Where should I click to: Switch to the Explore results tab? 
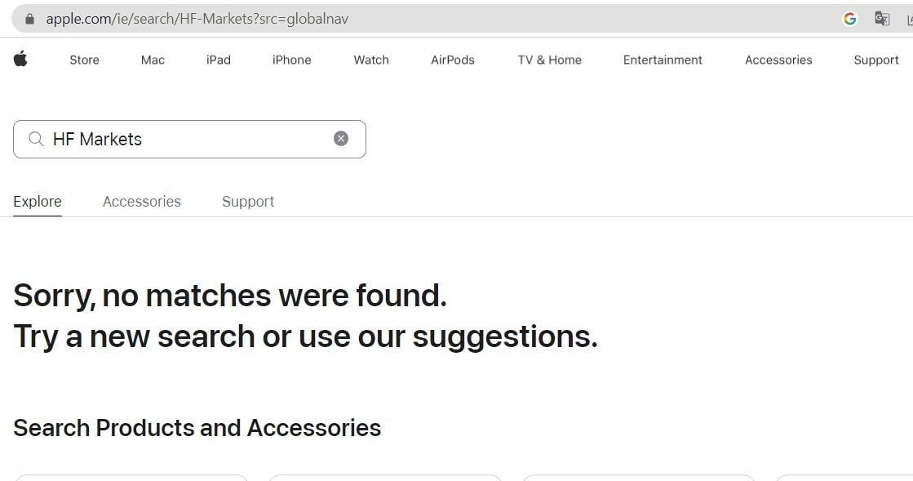pyautogui.click(x=38, y=201)
